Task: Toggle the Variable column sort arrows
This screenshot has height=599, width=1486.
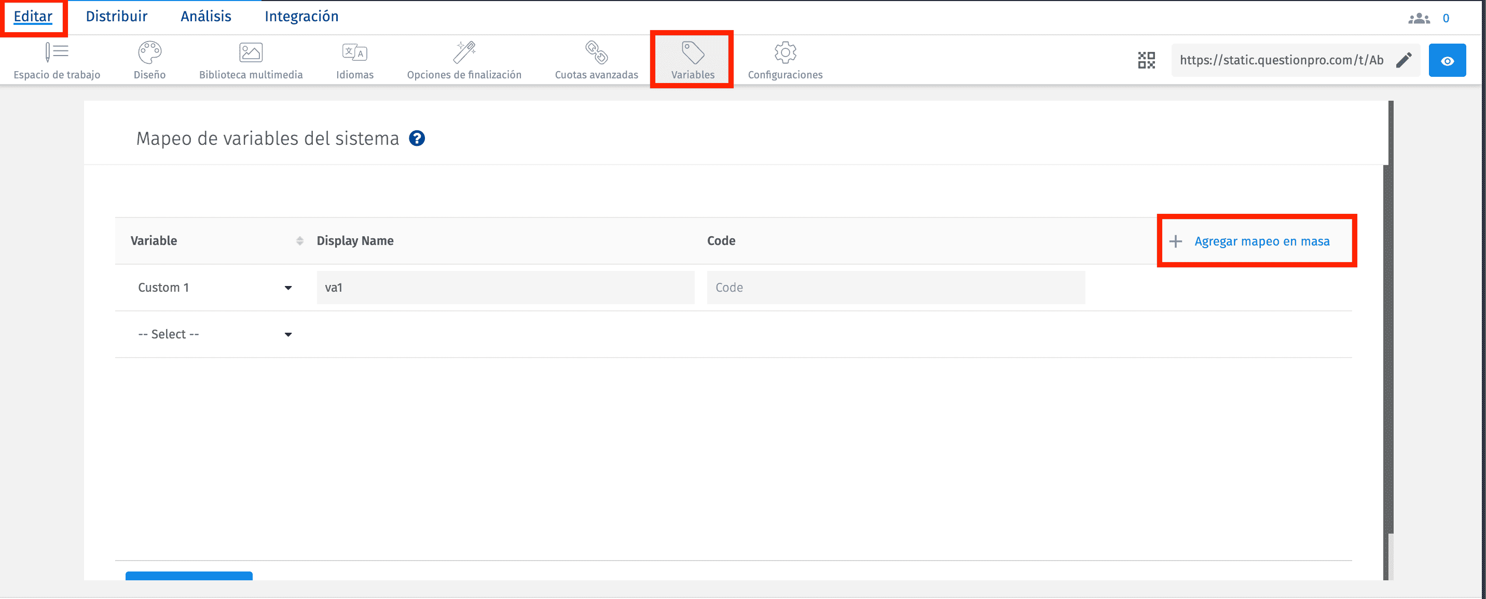Action: (299, 241)
